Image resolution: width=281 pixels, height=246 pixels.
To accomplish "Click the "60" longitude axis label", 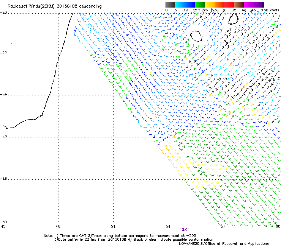I will [278, 226].
